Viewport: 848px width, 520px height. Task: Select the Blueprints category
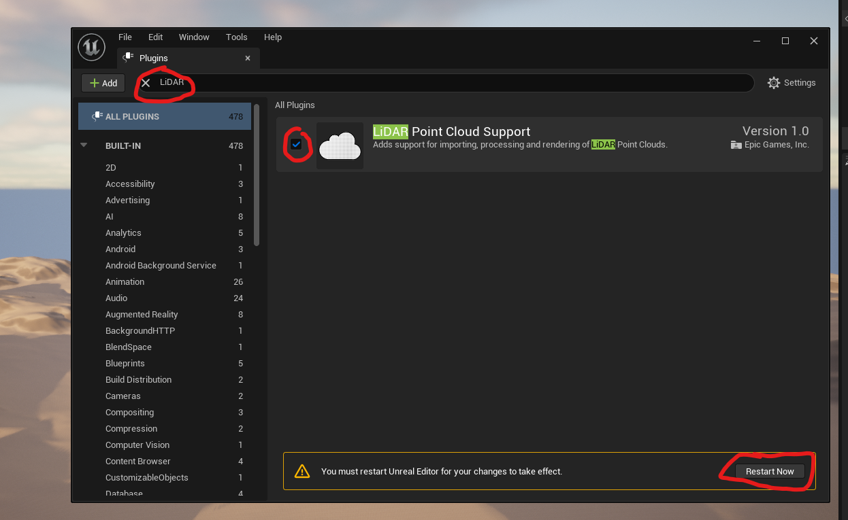point(165,363)
